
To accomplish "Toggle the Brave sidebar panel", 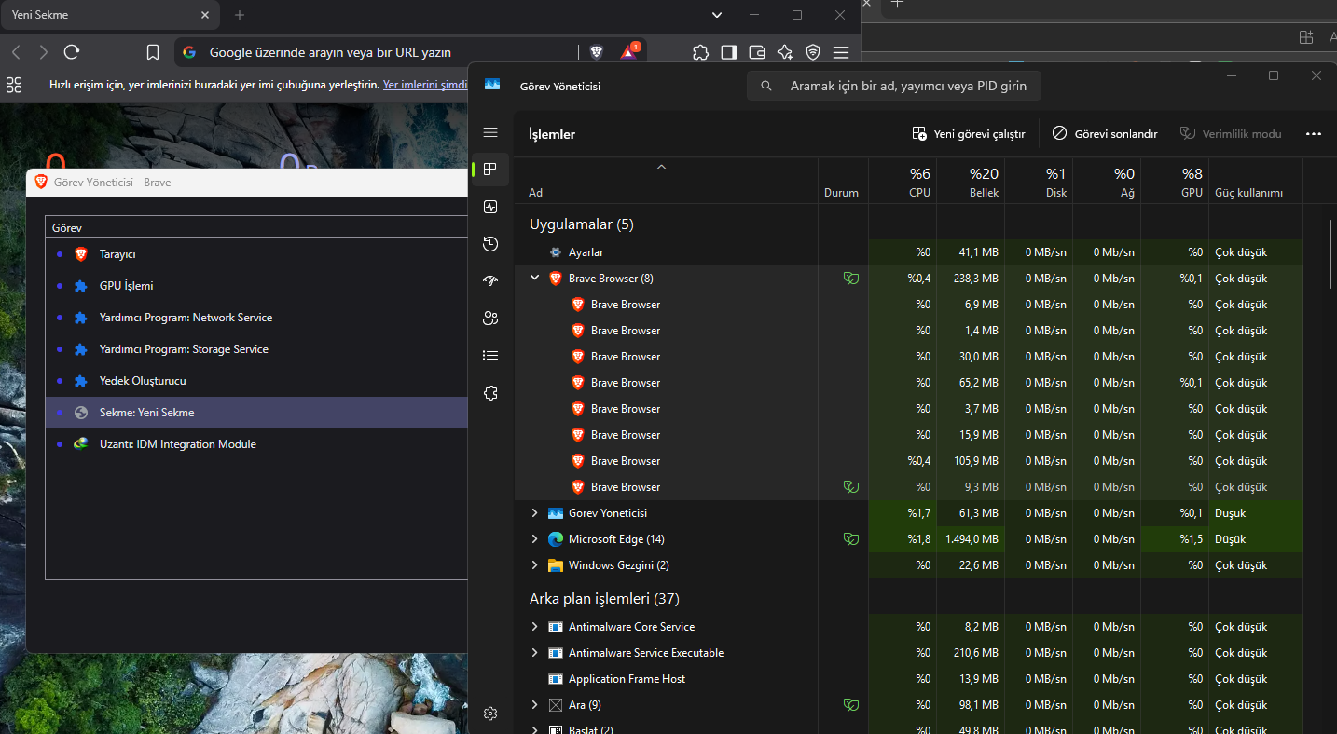I will pyautogui.click(x=729, y=52).
